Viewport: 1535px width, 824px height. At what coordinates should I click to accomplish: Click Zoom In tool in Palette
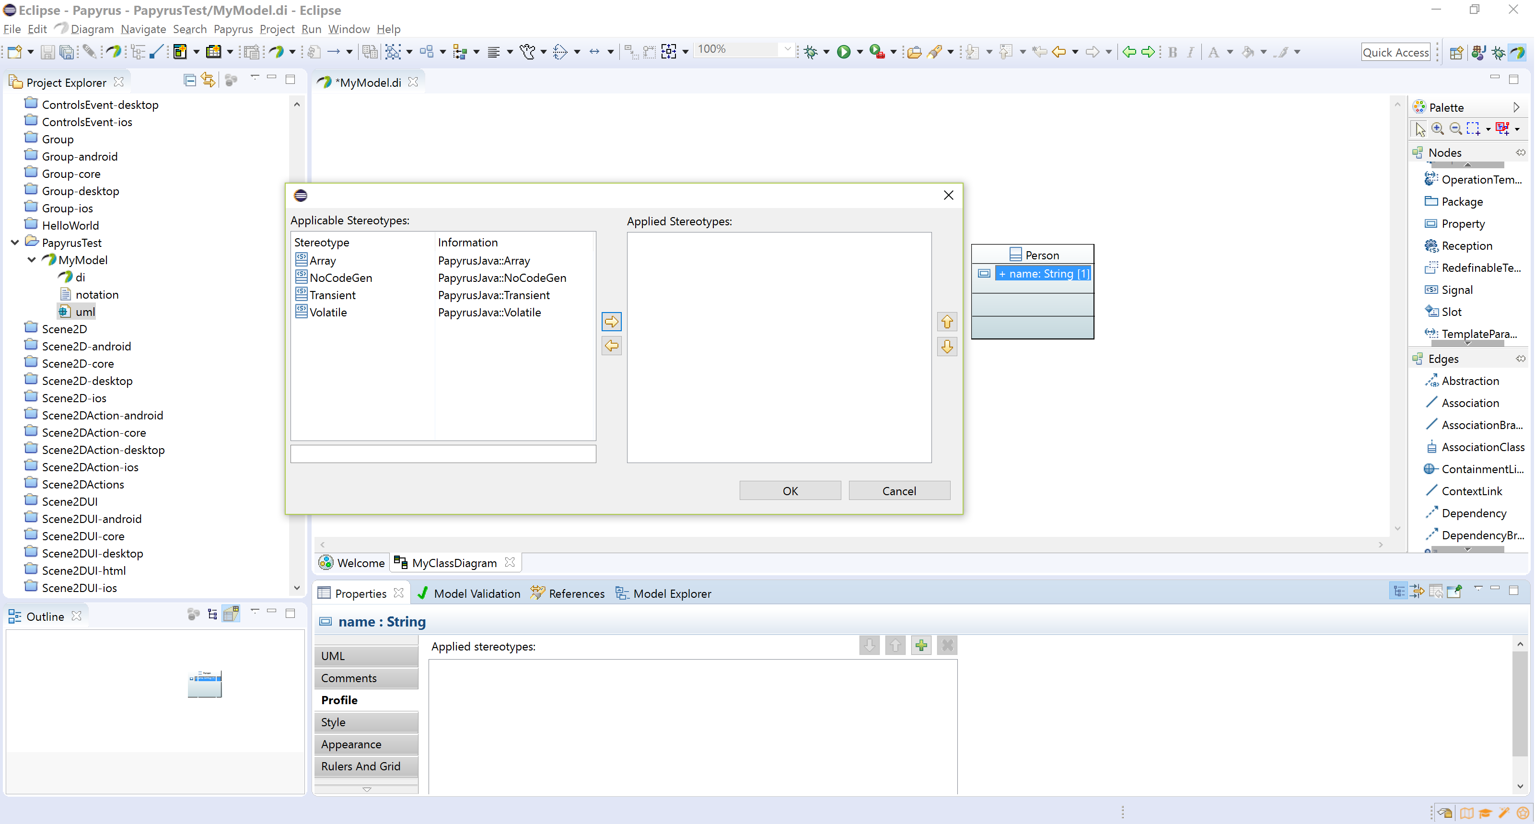click(1438, 128)
